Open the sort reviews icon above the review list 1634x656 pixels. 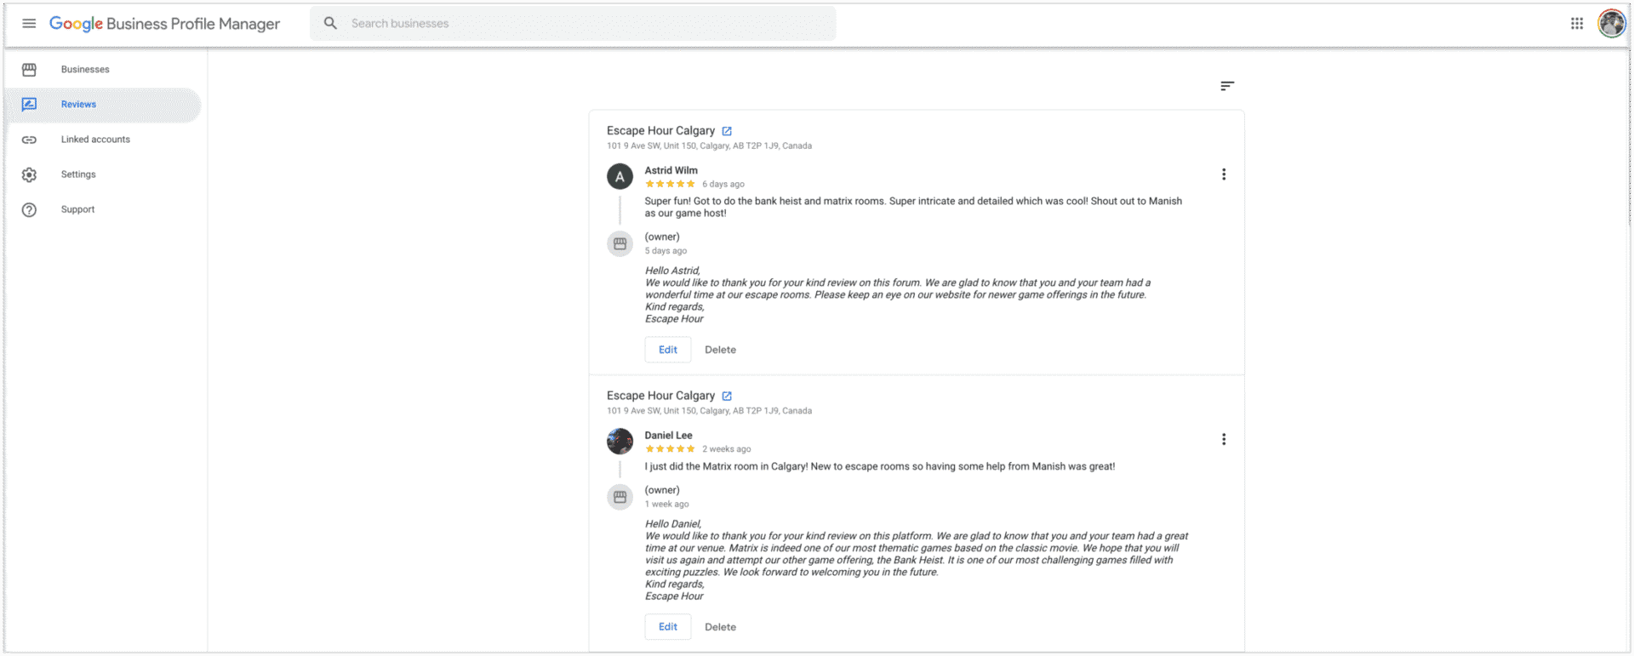coord(1226,86)
